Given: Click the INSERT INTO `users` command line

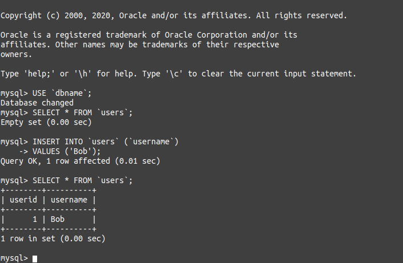Looking at the screenshot, I should point(90,141).
